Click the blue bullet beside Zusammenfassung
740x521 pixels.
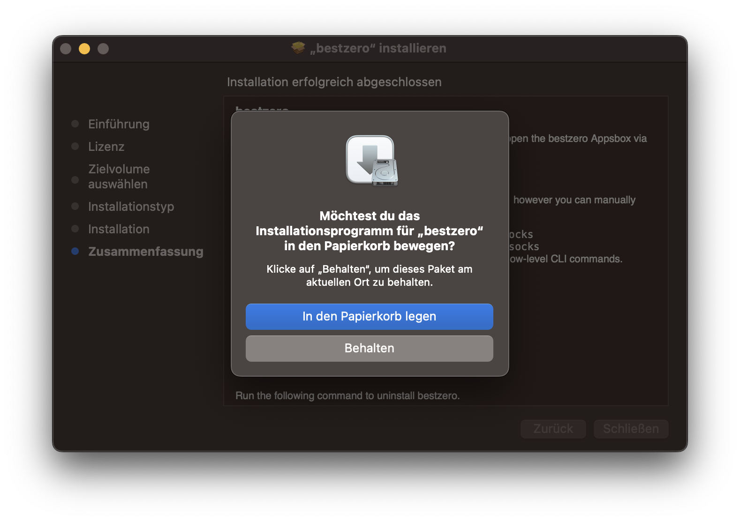click(x=75, y=251)
